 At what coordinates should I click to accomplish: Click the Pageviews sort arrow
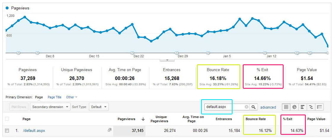point(143,119)
